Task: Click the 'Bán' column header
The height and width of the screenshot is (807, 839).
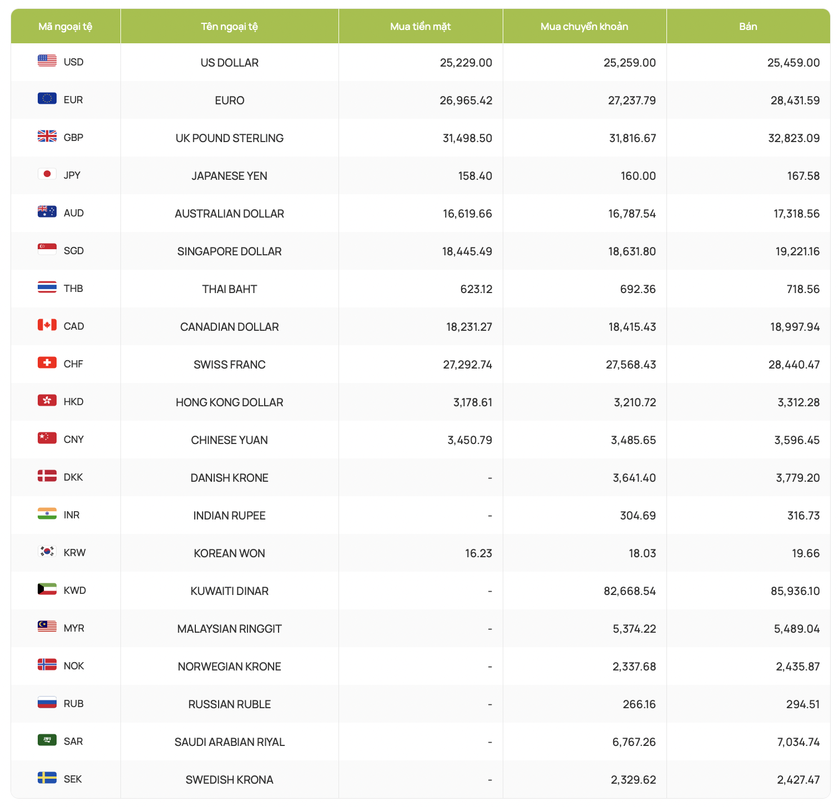Action: point(748,26)
